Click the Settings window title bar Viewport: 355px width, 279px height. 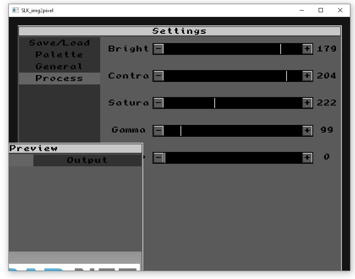tap(180, 31)
